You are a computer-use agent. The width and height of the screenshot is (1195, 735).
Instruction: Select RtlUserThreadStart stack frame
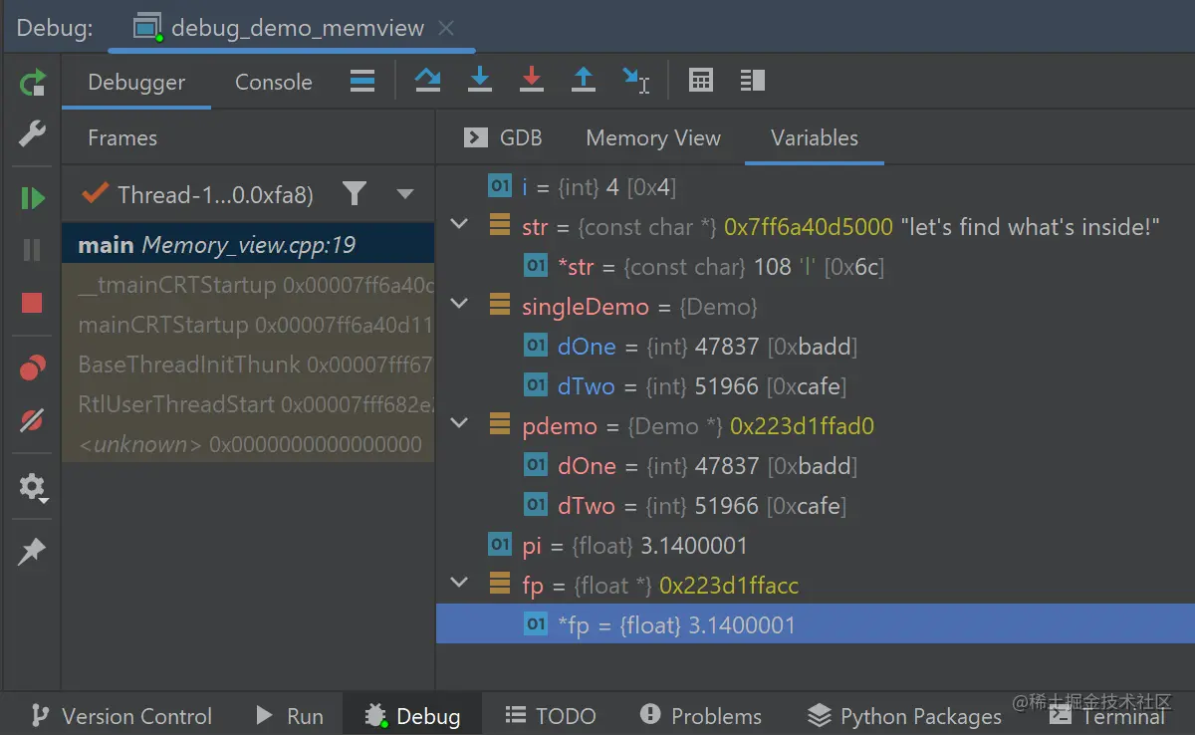pos(248,404)
